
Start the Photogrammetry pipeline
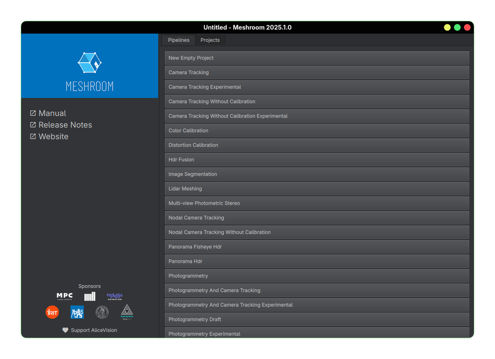(317, 276)
